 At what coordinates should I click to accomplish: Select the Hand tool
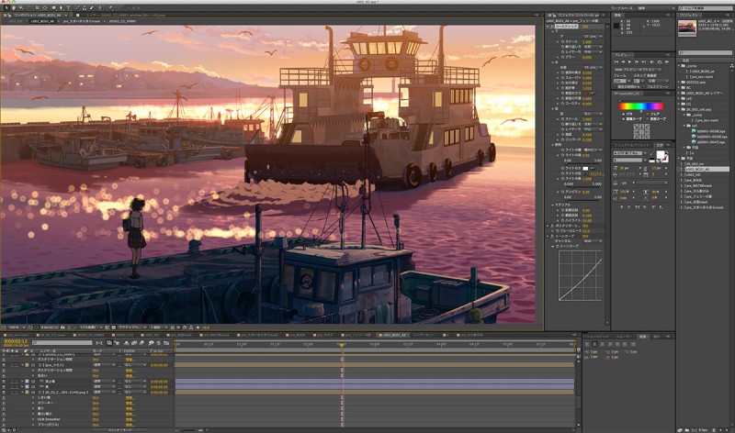coord(14,8)
